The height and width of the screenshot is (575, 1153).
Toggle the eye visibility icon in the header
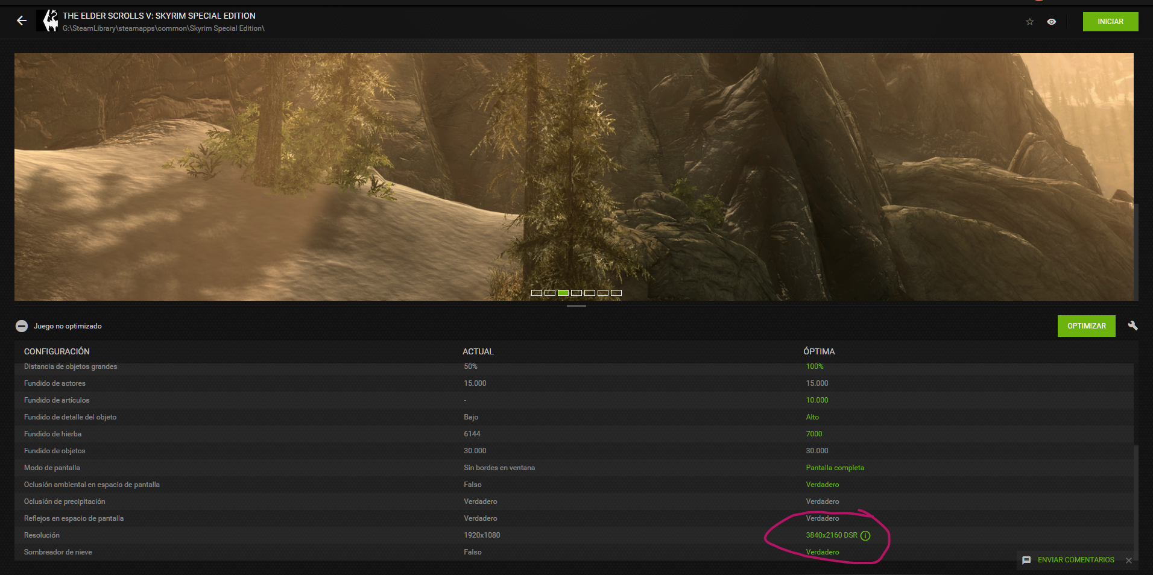coord(1052,22)
